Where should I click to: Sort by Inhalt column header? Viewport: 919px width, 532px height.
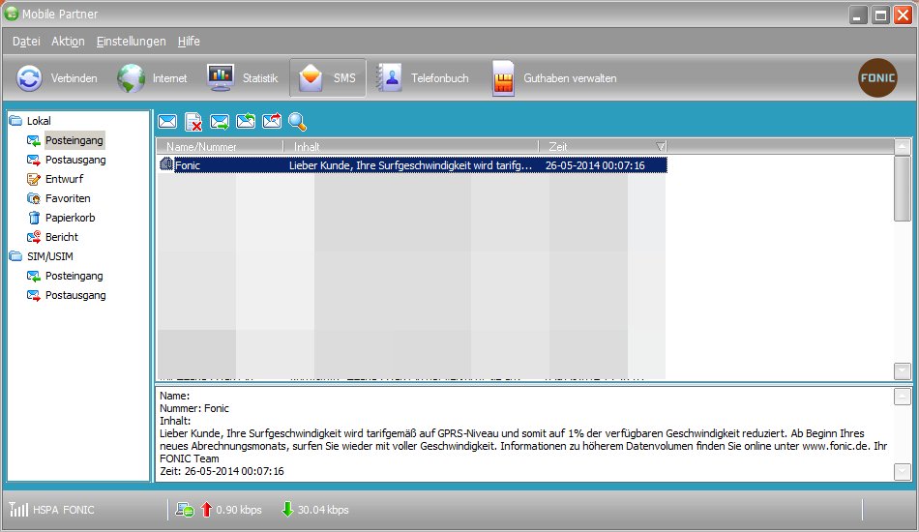coord(411,146)
